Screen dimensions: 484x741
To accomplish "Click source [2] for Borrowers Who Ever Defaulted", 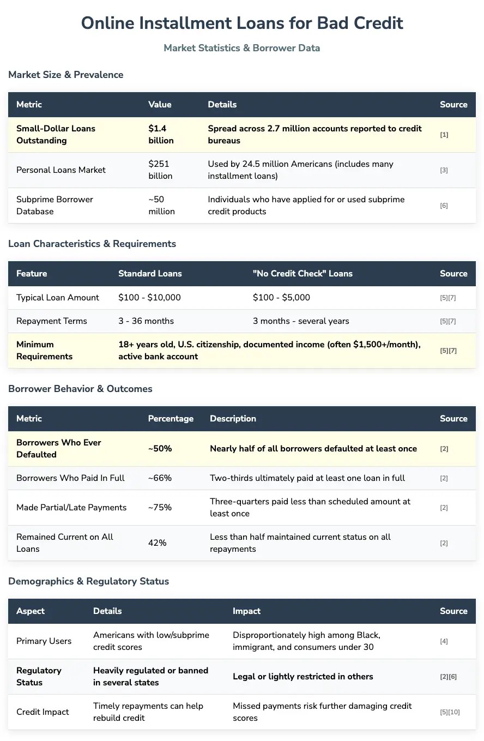I will [444, 449].
